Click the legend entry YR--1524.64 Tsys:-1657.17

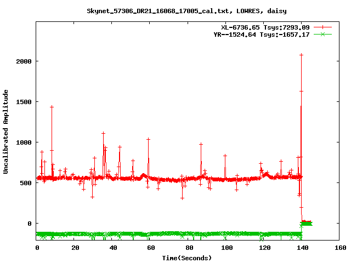[x=262, y=35]
